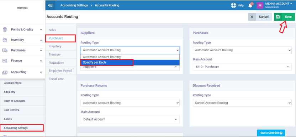296x137 pixels.
Task: Open the Help lifebuoy icon
Action: click(233, 5)
